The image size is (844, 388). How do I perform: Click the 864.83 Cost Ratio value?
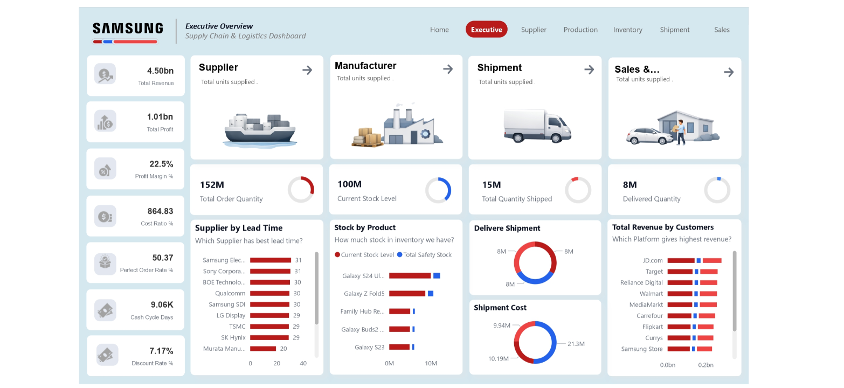161,211
